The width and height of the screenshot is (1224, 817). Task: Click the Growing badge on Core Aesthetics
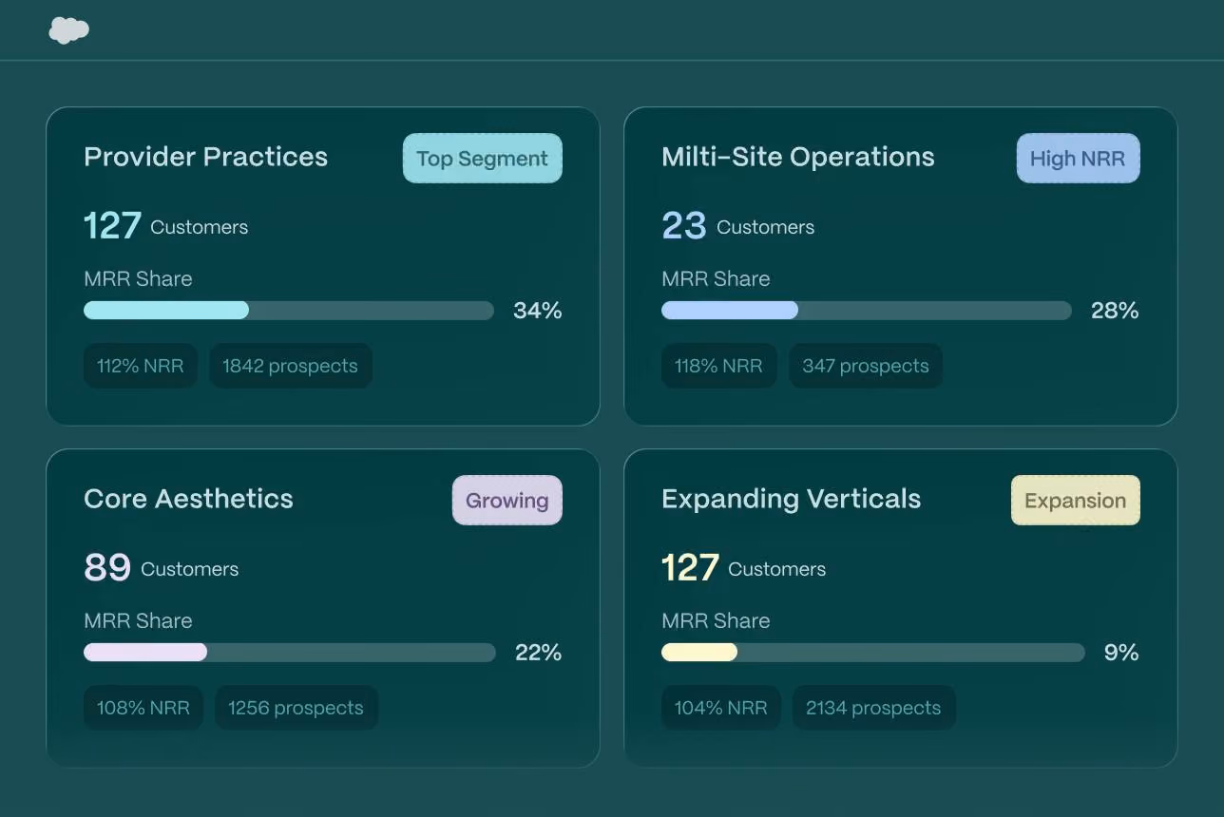(507, 500)
